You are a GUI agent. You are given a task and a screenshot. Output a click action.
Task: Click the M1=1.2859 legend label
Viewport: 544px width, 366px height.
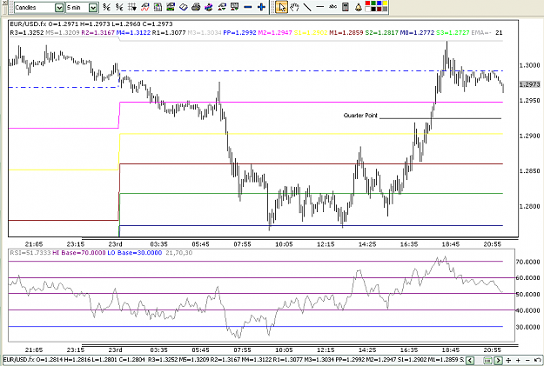346,32
